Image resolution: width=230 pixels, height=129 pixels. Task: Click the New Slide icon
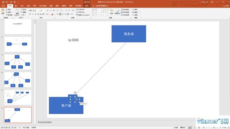point(17,10)
